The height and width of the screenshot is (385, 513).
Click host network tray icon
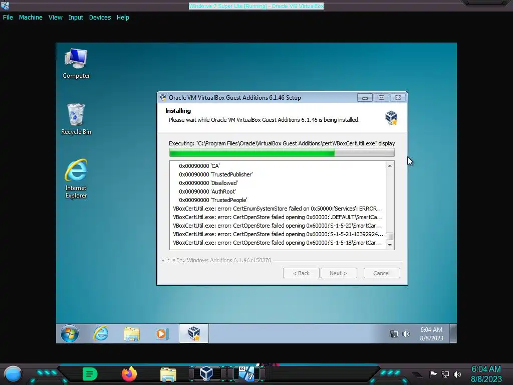pyautogui.click(x=445, y=374)
